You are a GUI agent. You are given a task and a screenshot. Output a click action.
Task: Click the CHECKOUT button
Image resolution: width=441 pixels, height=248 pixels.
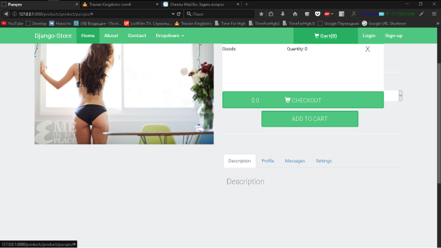pos(303,100)
